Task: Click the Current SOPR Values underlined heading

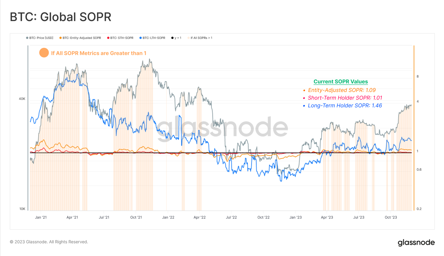Action: tap(340, 81)
